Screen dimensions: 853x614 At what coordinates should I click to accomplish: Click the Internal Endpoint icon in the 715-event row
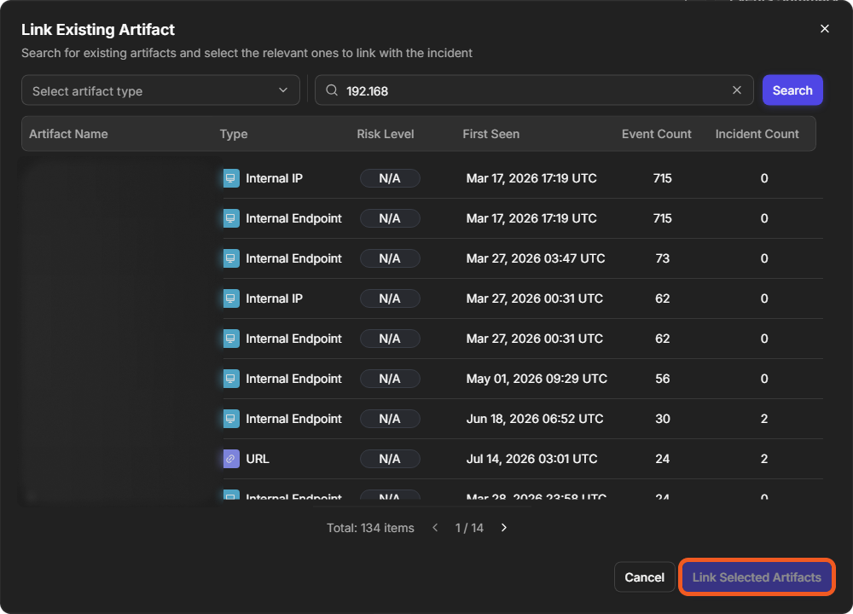point(231,218)
